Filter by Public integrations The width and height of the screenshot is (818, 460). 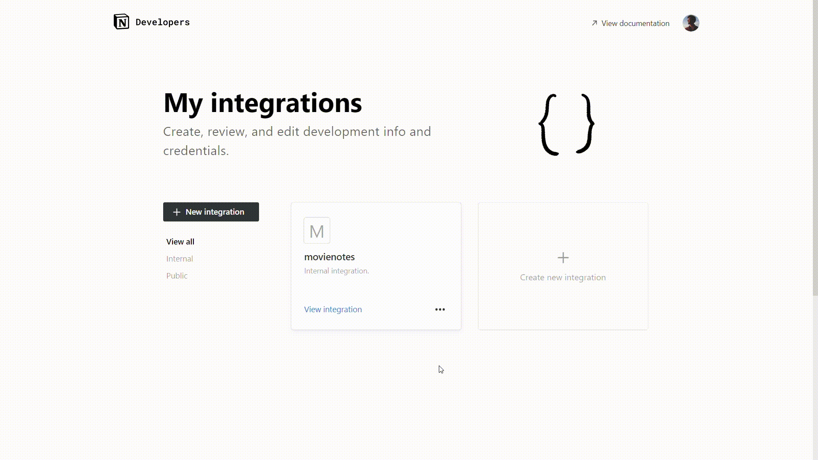coord(177,276)
